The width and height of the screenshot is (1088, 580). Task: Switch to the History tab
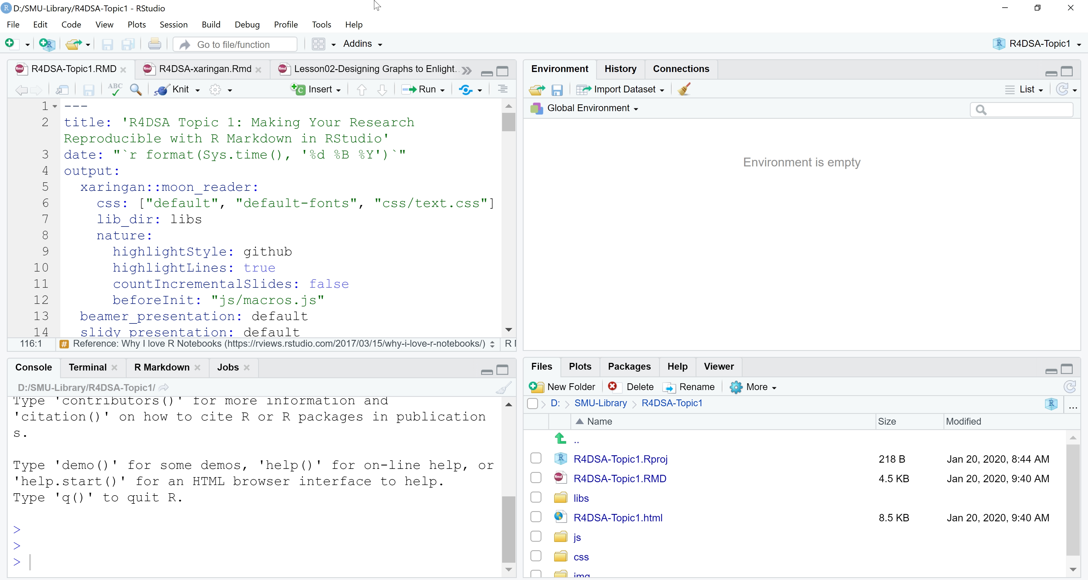pyautogui.click(x=620, y=69)
